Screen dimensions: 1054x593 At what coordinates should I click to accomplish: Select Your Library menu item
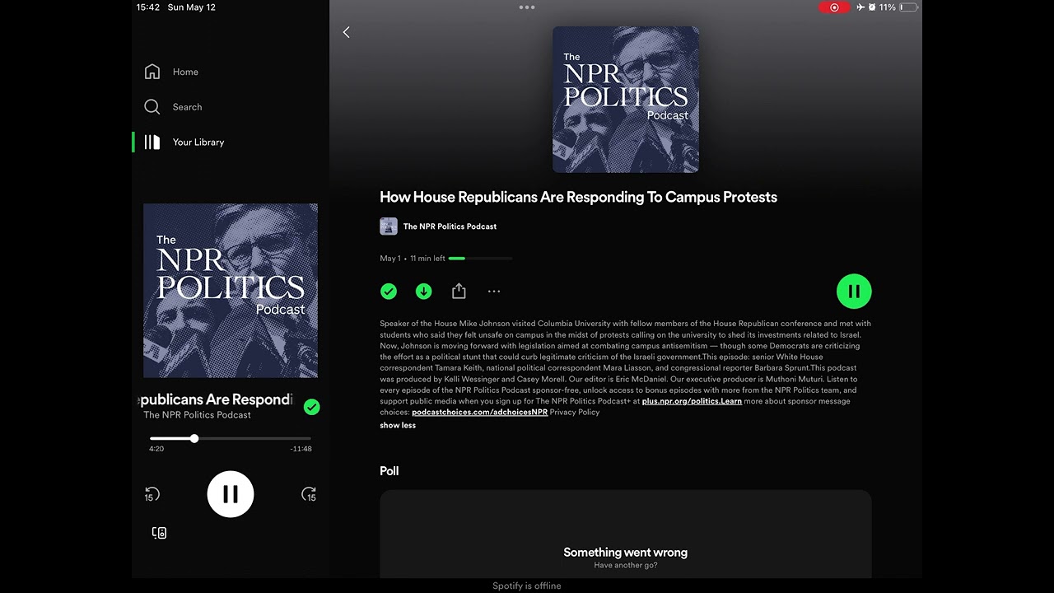[x=198, y=142]
